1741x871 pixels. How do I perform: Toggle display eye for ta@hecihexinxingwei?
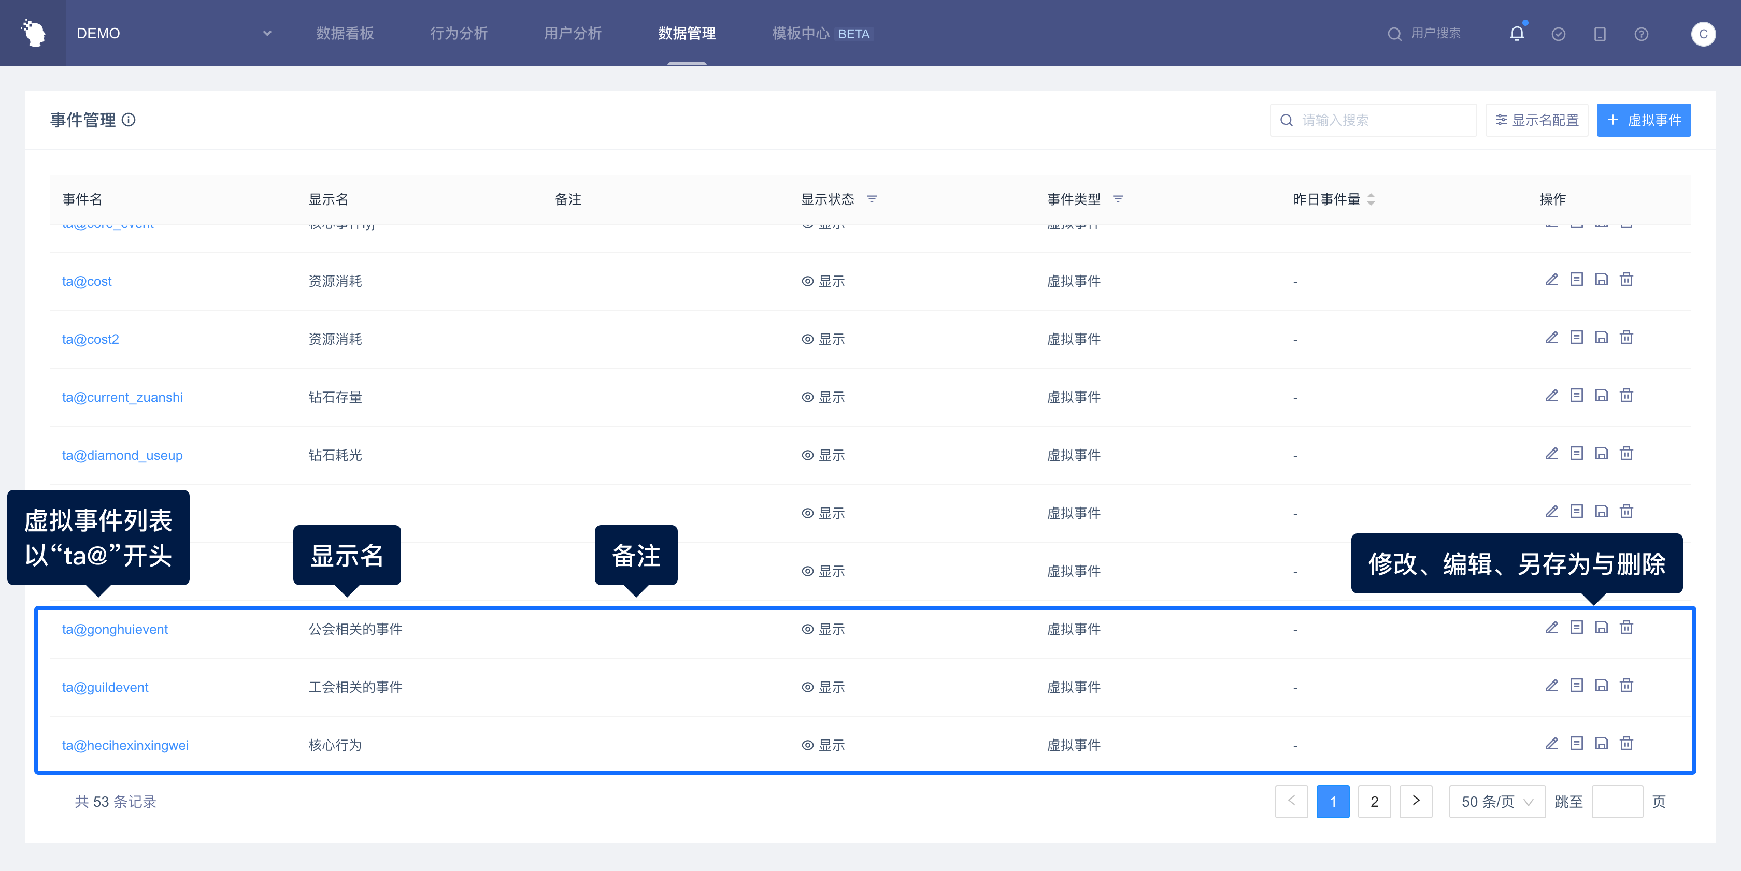[807, 745]
